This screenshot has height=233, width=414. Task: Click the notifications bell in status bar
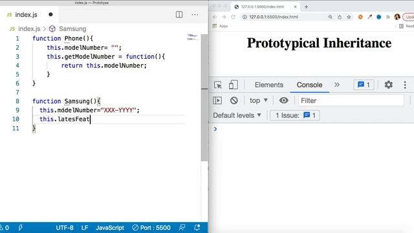tap(197, 228)
